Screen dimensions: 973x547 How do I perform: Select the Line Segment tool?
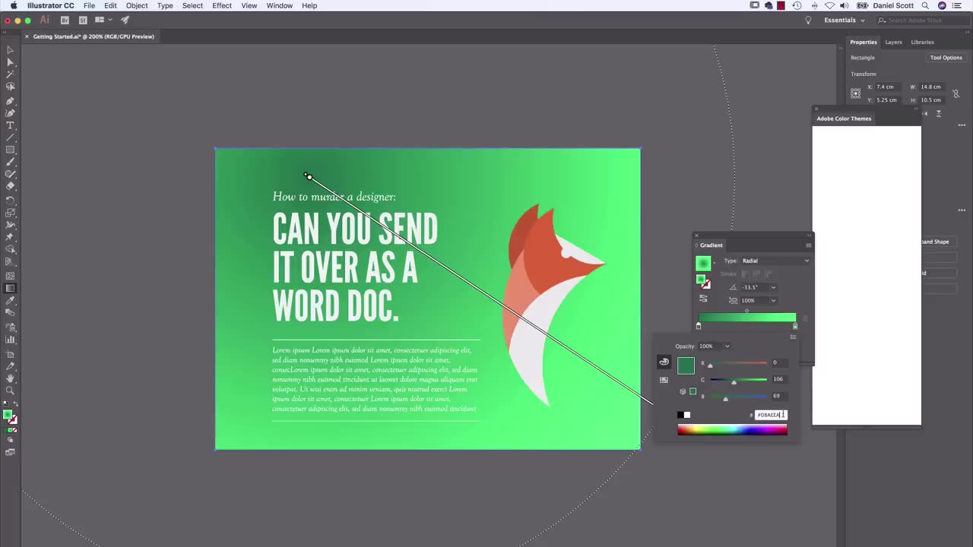point(10,138)
